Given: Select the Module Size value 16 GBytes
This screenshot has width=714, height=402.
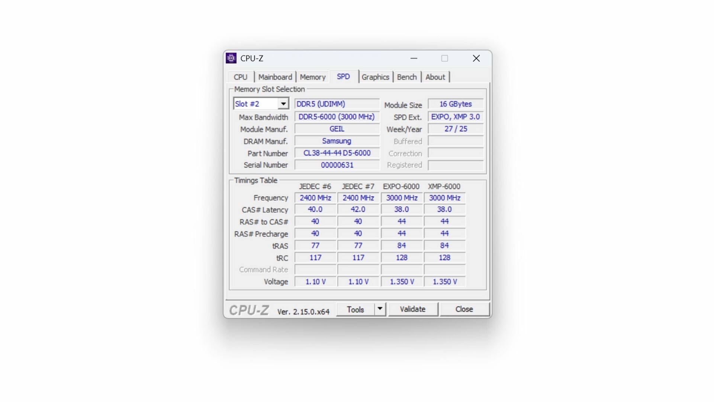Looking at the screenshot, I should pyautogui.click(x=455, y=104).
